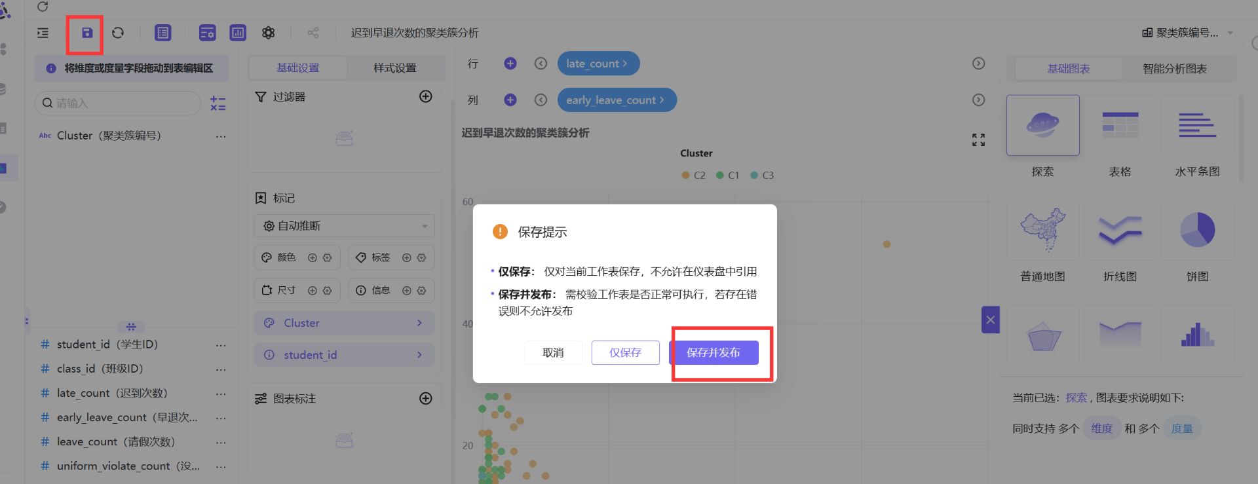Add a field to the row shelf
This screenshot has width=1258, height=484.
pyautogui.click(x=510, y=64)
